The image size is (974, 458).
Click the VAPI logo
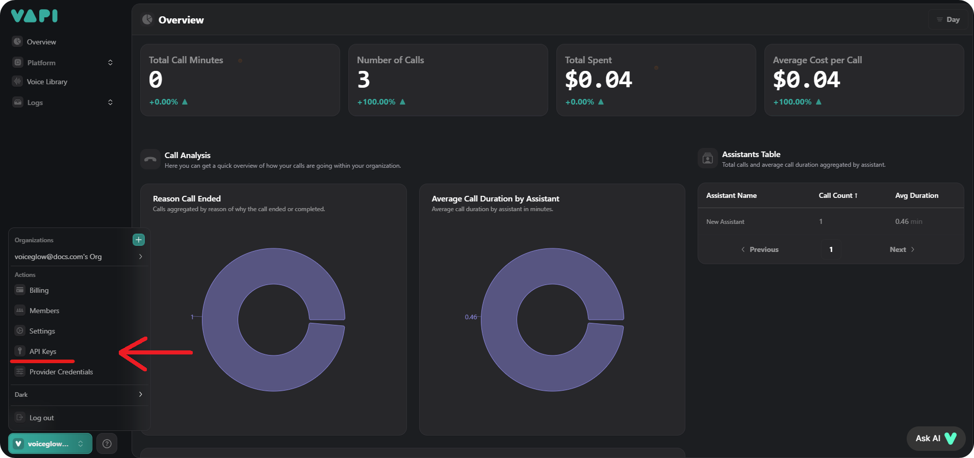[34, 16]
